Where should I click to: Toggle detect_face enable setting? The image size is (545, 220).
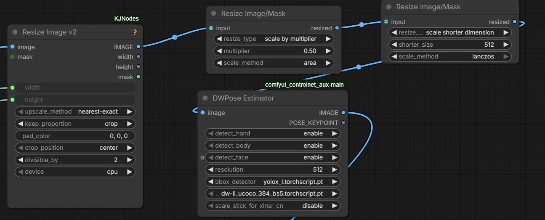[x=273, y=157]
